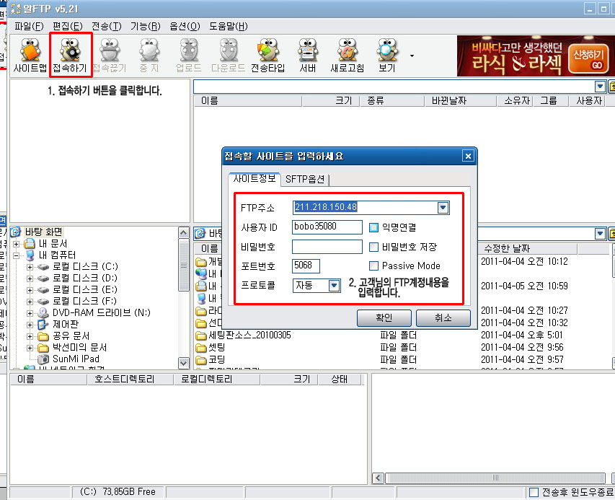Select 내 문서 folder icon in tree
Image resolution: width=615 pixels, height=500 pixels.
click(30, 244)
